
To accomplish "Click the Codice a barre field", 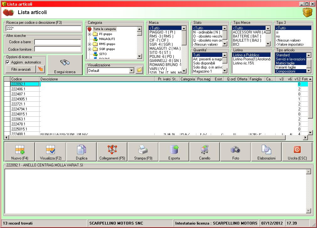I will (x=58, y=42).
